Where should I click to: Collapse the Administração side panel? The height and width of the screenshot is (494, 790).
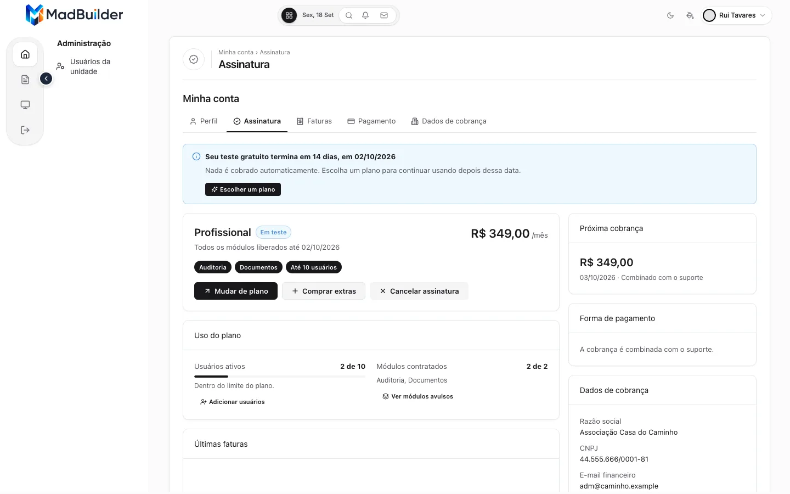[x=46, y=79]
